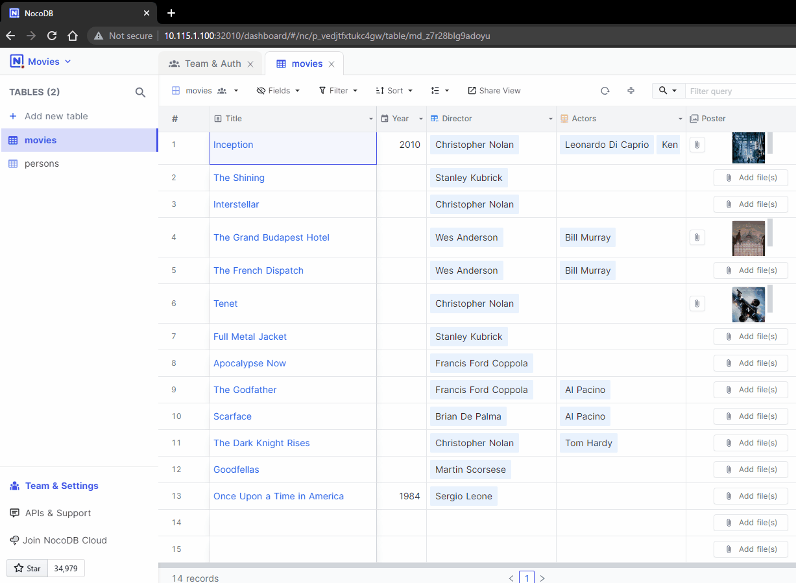Open search with the magnifier icon
The height and width of the screenshot is (583, 796).
click(664, 90)
